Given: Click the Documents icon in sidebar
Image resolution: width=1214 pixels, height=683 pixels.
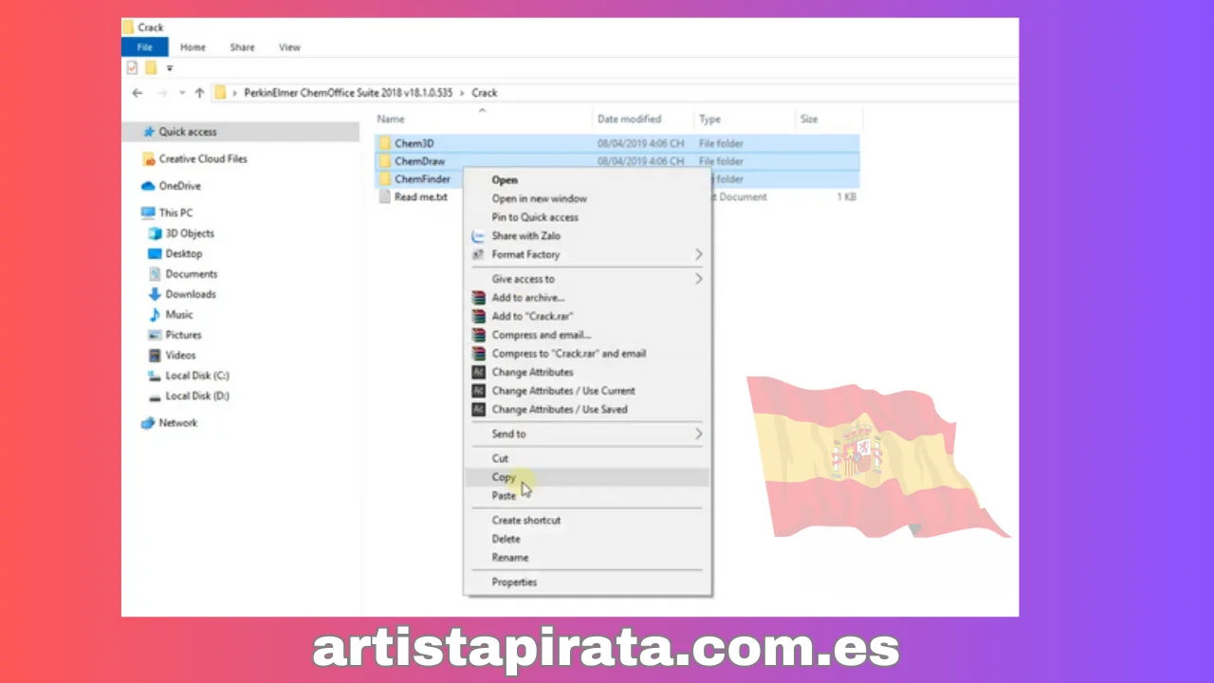Looking at the screenshot, I should pos(156,274).
